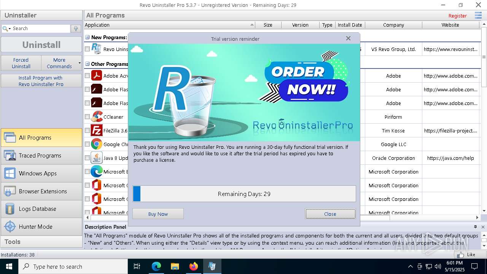487x274 pixels.
Task: Click the Adobe Acrobat icon in program list
Action: pos(97,76)
